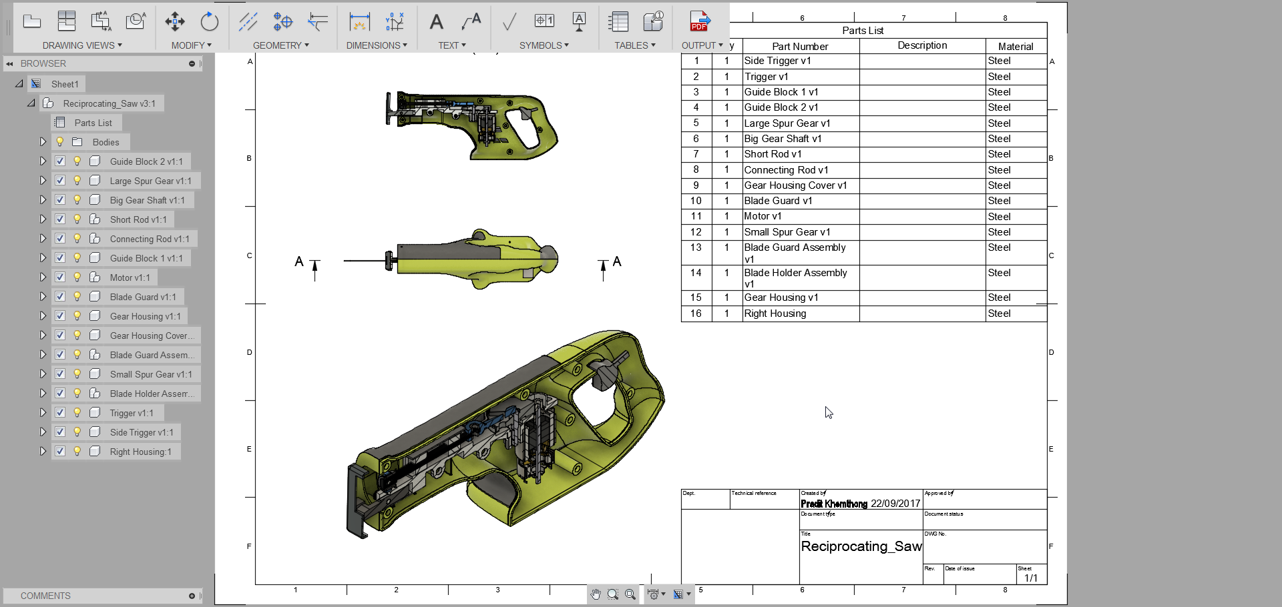Toggle the bulb next to Bodies folder
The image size is (1282, 607).
(x=59, y=141)
